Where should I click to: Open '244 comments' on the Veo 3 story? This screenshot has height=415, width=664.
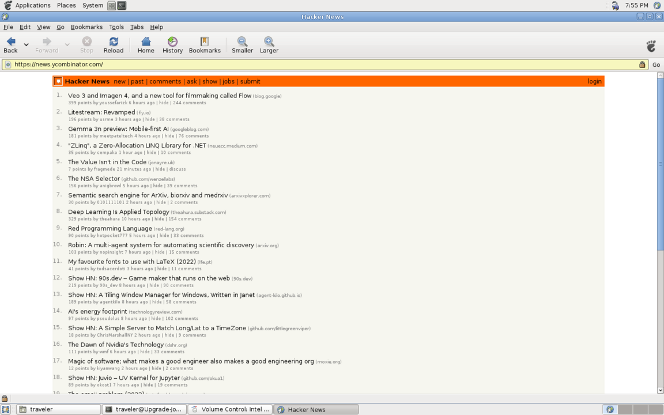coord(189,103)
